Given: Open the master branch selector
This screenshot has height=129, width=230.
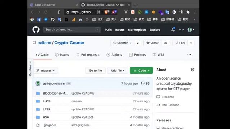Looking at the screenshot, I should [x=46, y=71].
